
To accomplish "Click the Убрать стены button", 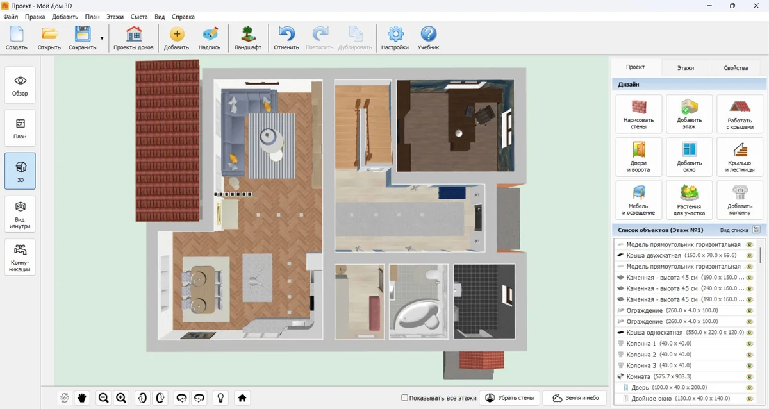I will point(510,398).
